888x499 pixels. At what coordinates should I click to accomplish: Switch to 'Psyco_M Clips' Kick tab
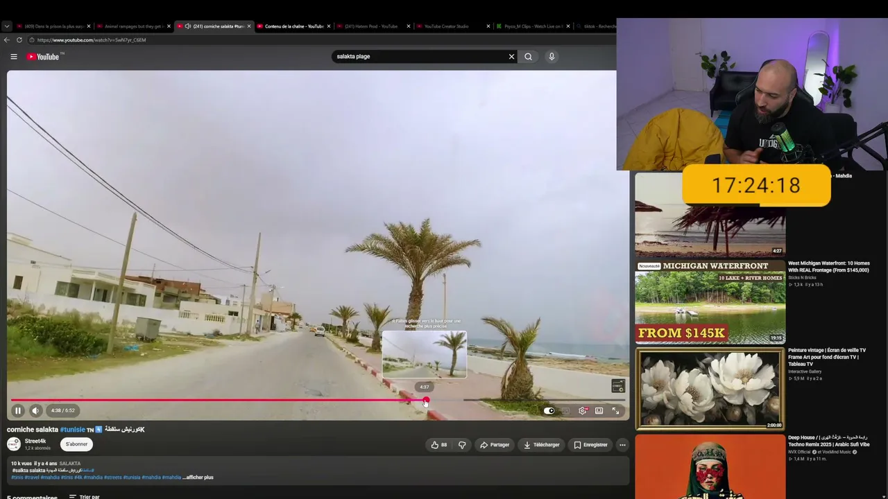click(x=533, y=26)
